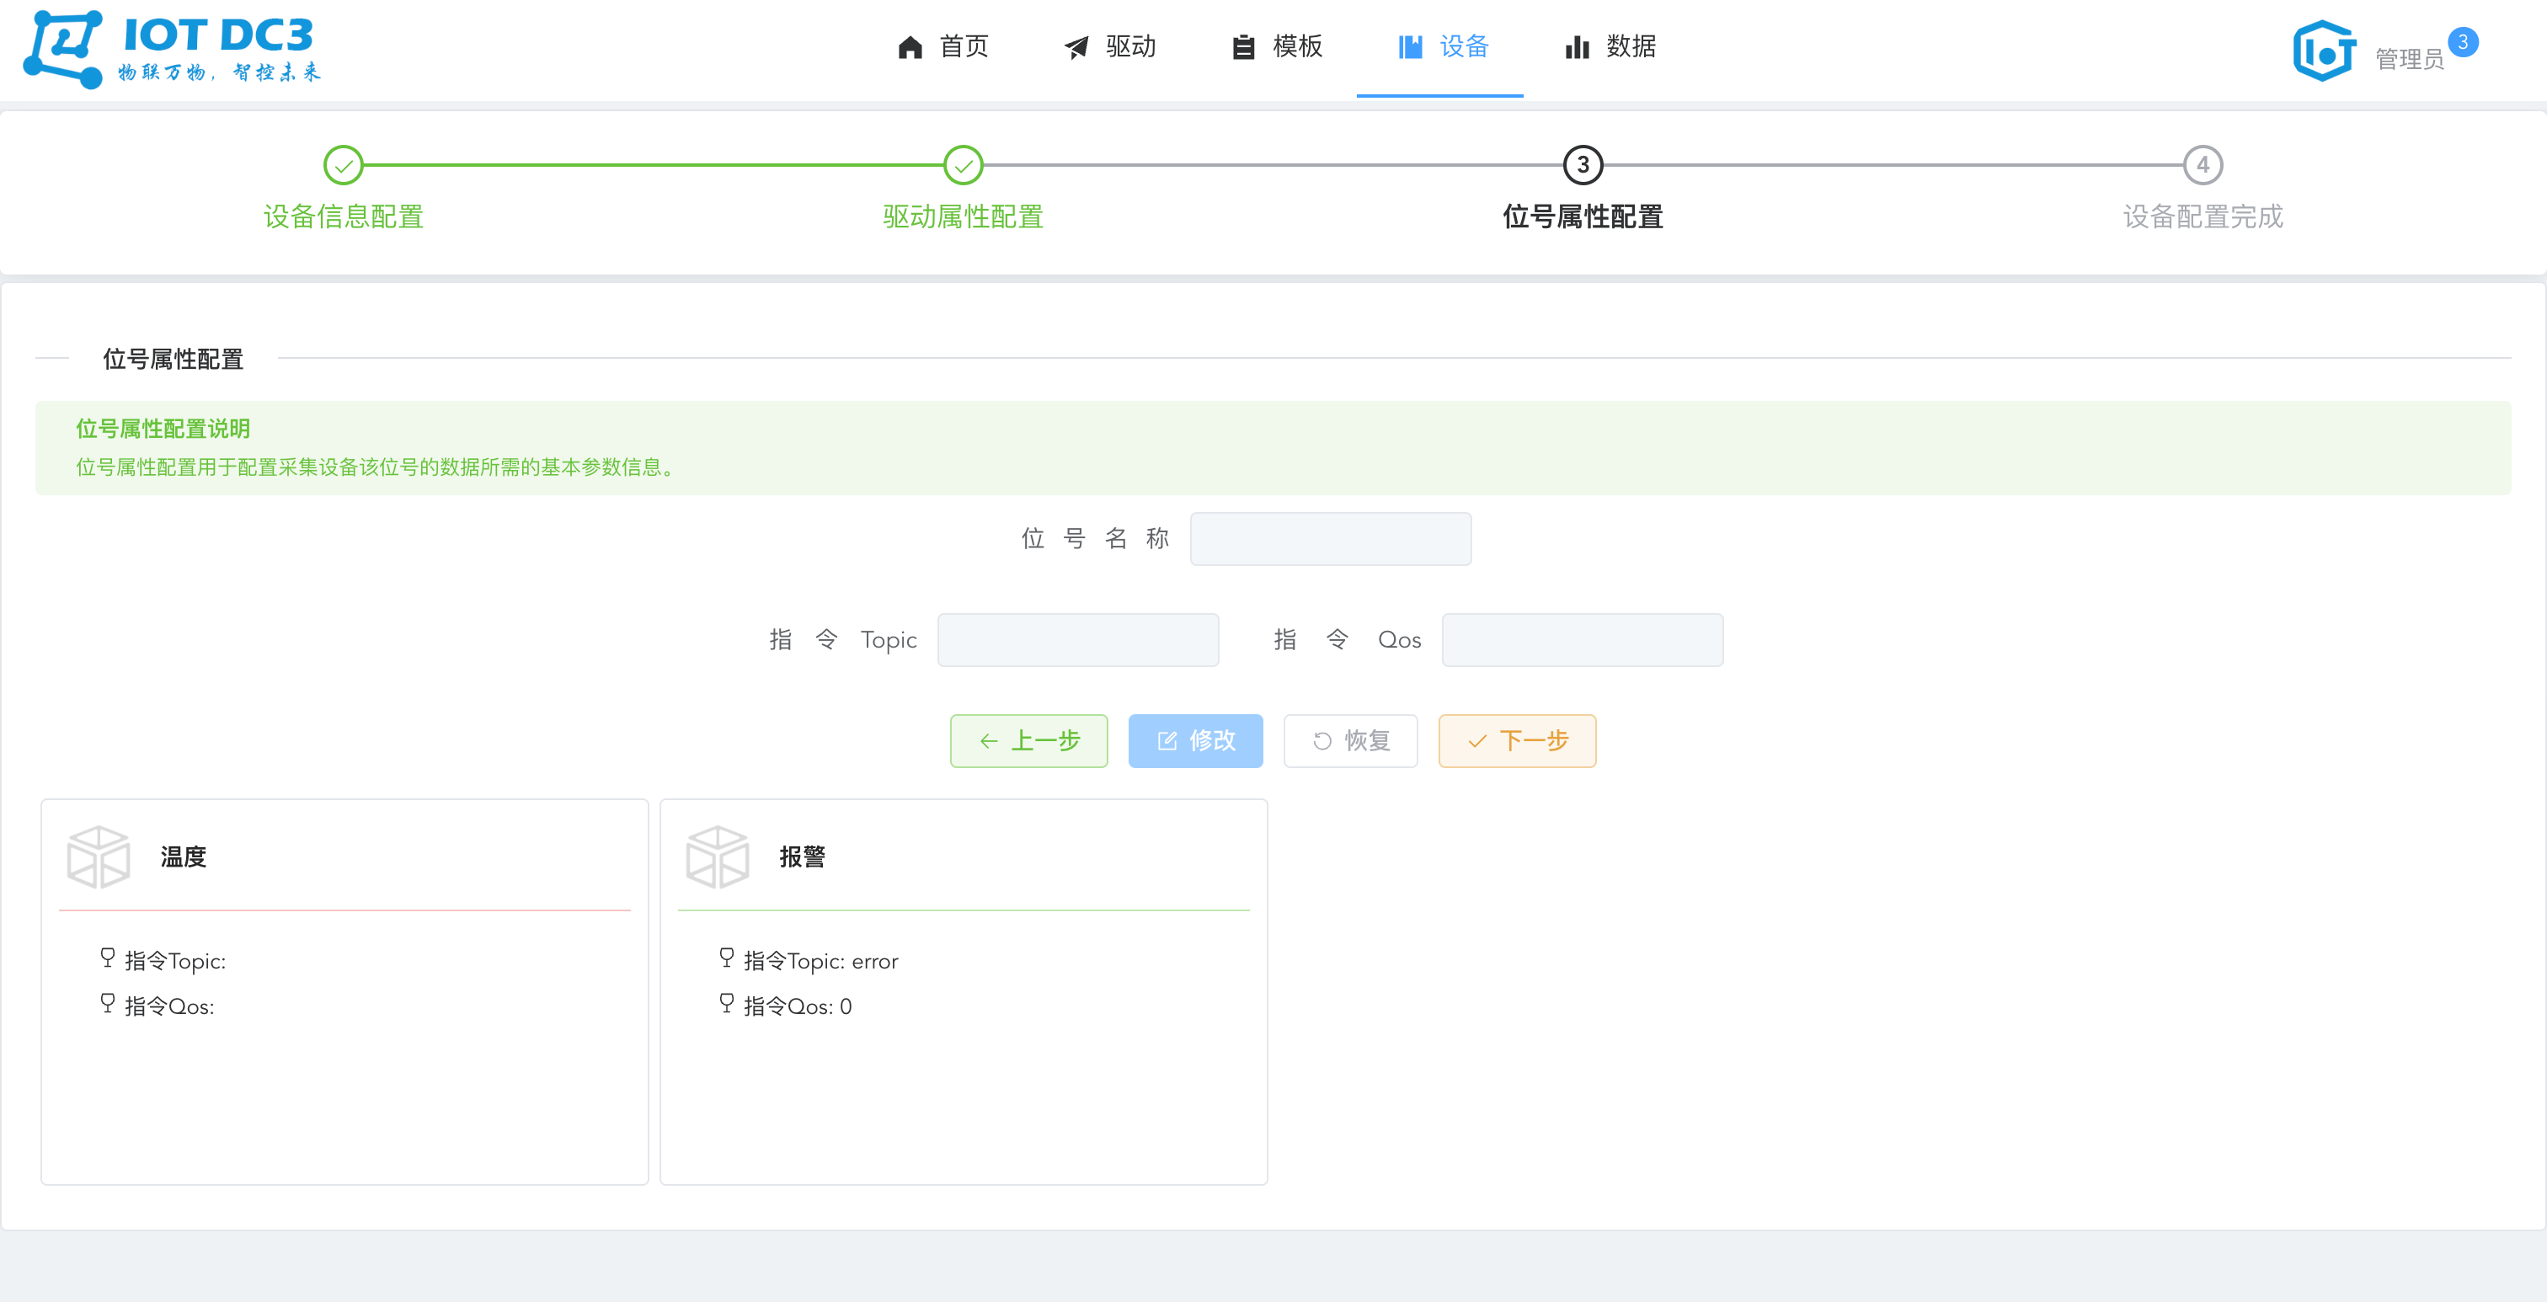Click the cube icon on 报警 card
Viewport: 2547px width, 1302px height.
point(717,856)
